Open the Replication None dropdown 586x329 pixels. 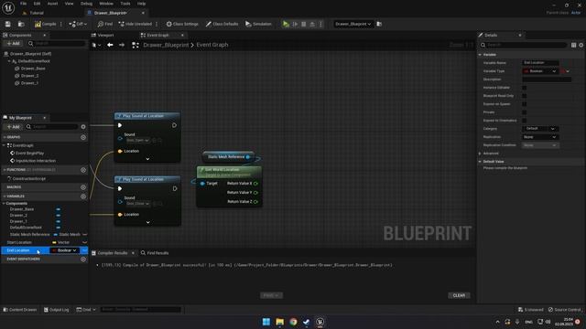540,137
